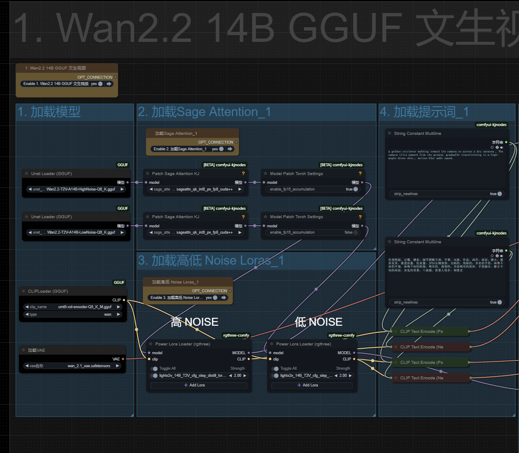Open the HighNoise unet_name model selector
This screenshot has height=453, width=519.
pos(75,189)
